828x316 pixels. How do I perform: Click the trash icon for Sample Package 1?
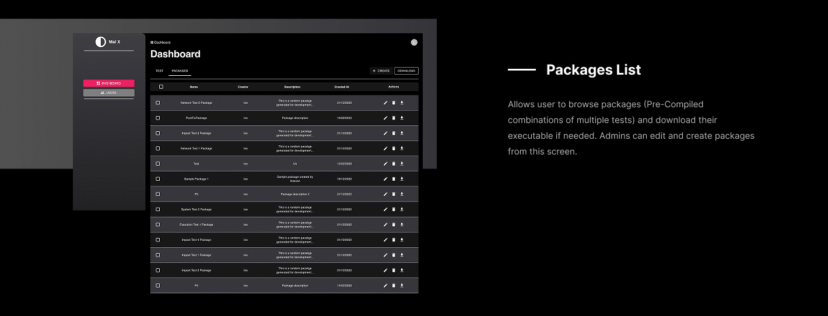pos(394,179)
